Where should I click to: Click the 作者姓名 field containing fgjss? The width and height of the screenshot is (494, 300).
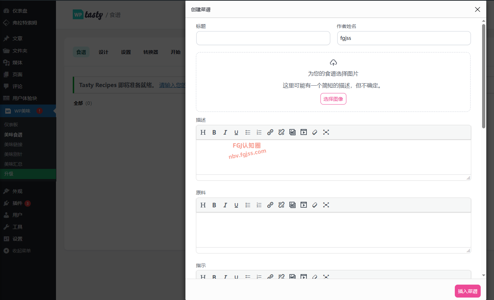[404, 38]
